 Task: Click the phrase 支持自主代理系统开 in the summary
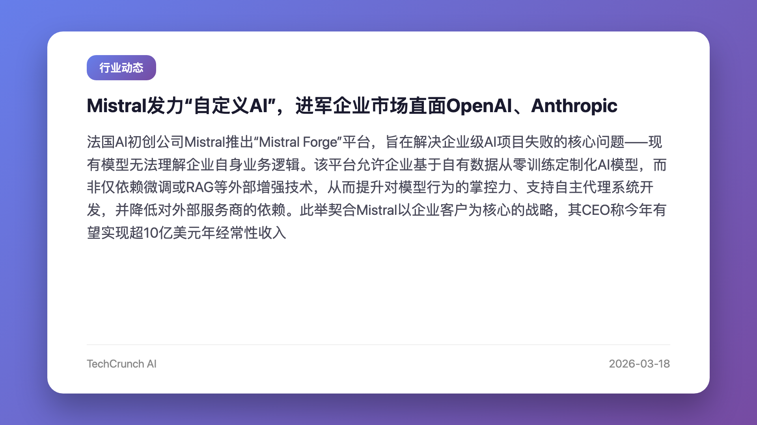[590, 187]
